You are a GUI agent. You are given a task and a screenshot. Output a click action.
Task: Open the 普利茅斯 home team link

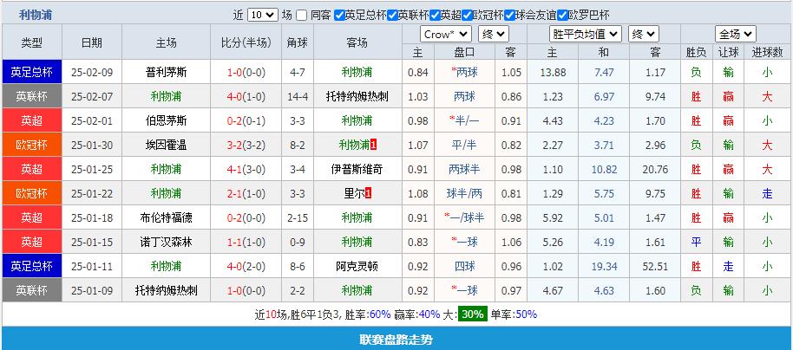pyautogui.click(x=166, y=73)
